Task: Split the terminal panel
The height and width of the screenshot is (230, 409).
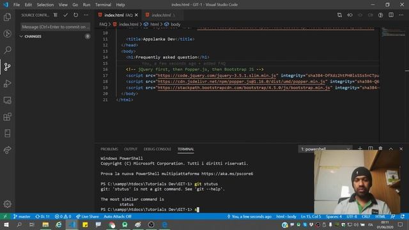Action: pyautogui.click(x=371, y=149)
